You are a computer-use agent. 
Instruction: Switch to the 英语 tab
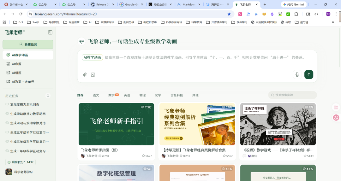(x=127, y=95)
